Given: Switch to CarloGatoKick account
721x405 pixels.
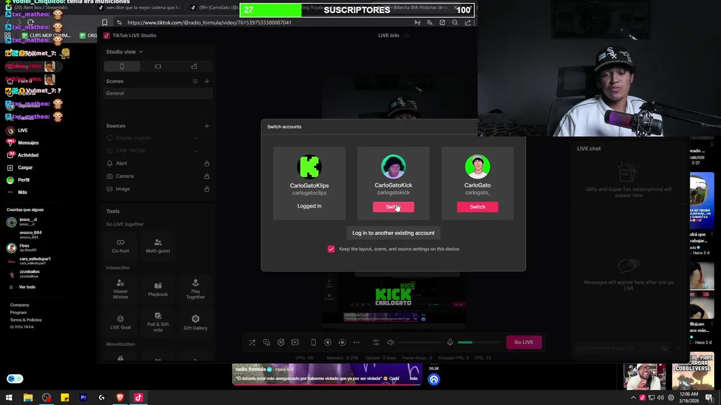Looking at the screenshot, I should coord(393,207).
